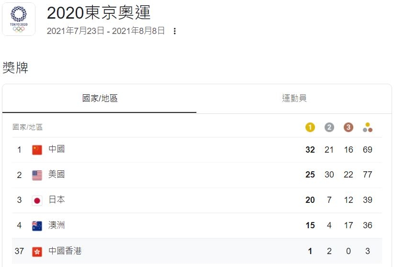Click the Australia flag icon
The image size is (394, 267).
37,225
